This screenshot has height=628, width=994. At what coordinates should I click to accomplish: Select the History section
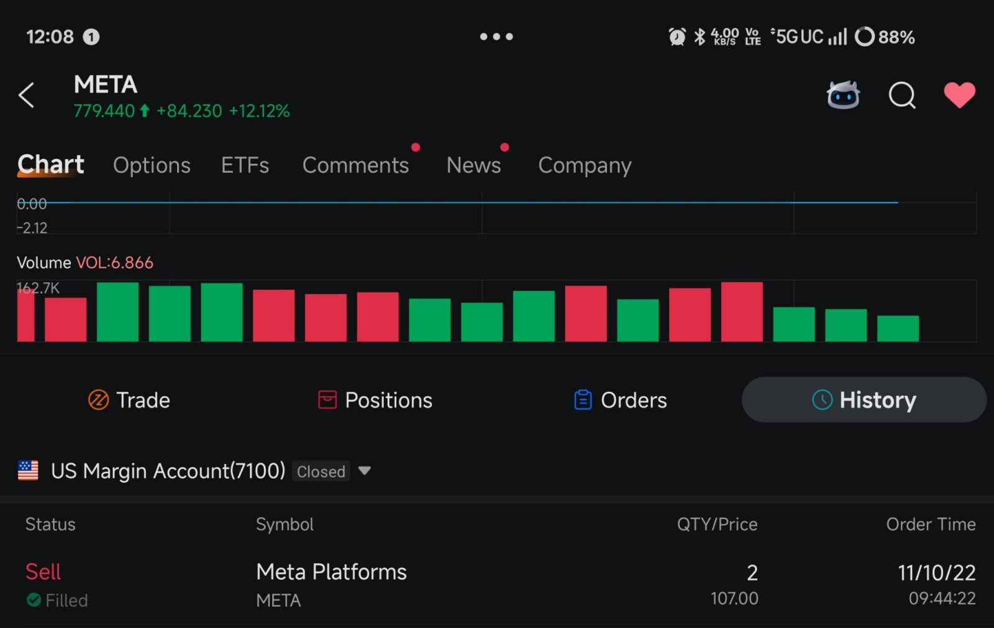pos(864,400)
